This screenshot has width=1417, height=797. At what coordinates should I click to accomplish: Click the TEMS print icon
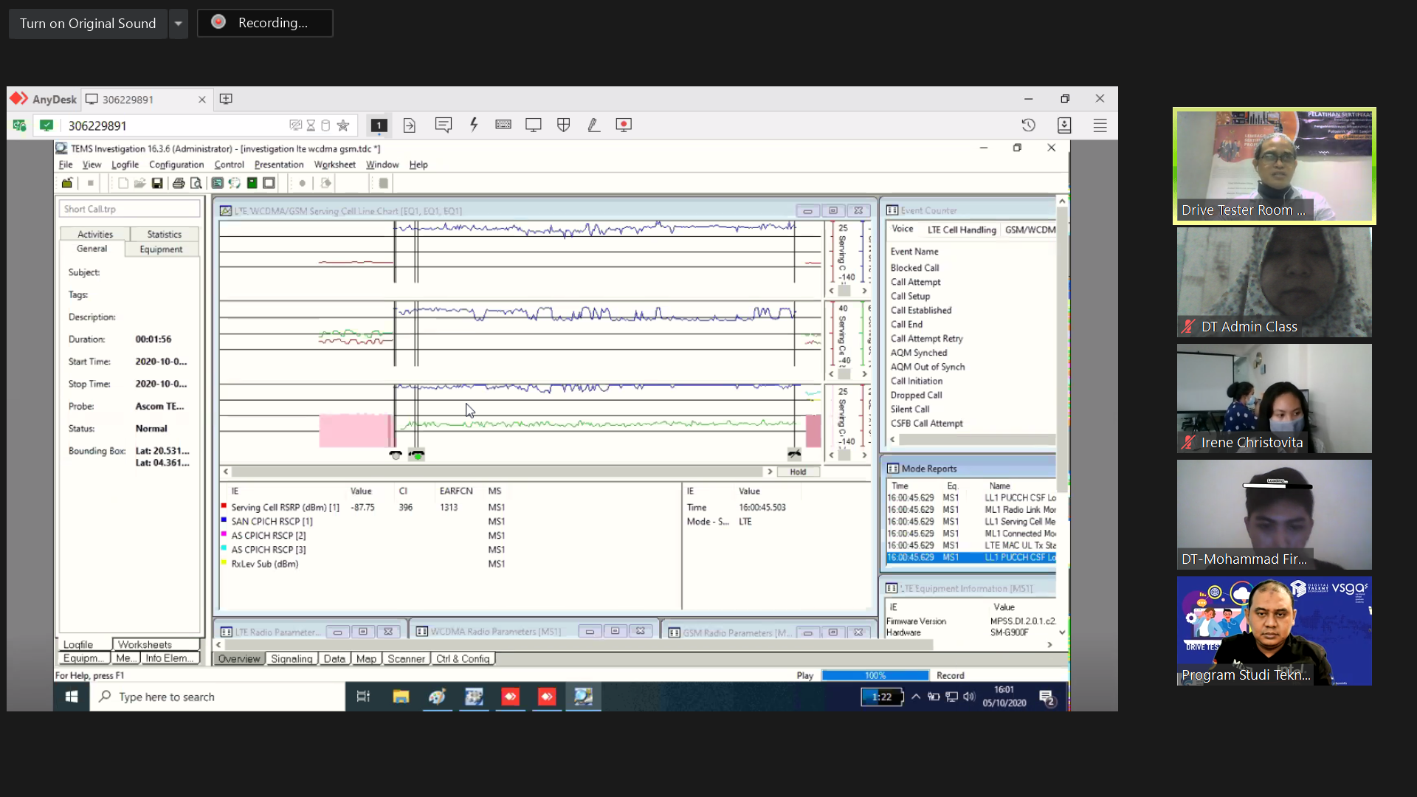click(x=178, y=183)
